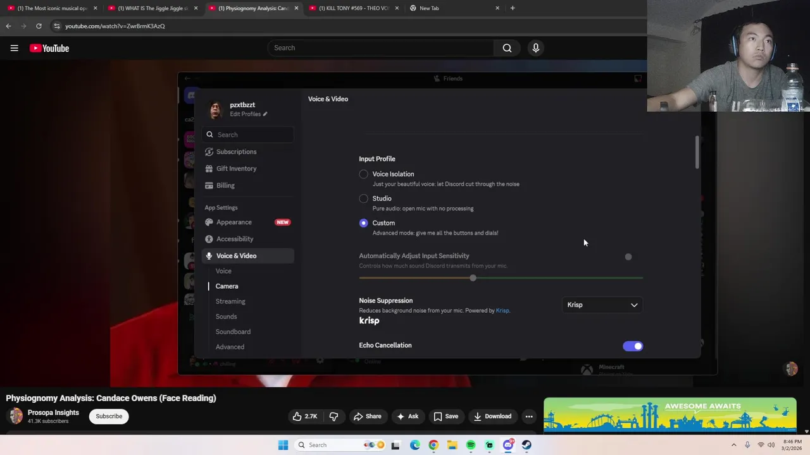Screen dimensions: 810x455
Task: Click the Ask button under video
Action: (x=407, y=416)
